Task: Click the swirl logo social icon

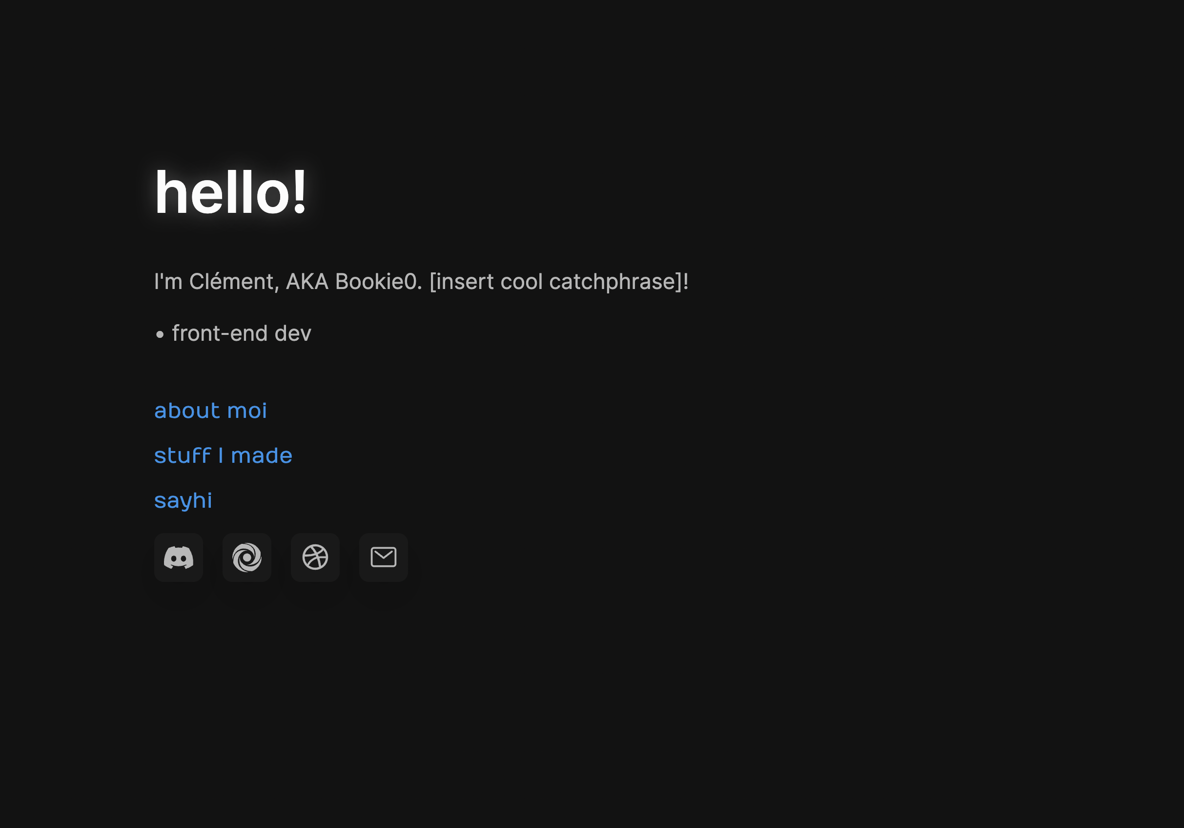Action: [246, 558]
